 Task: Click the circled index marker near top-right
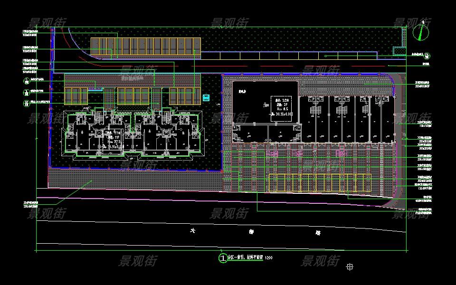427,55
